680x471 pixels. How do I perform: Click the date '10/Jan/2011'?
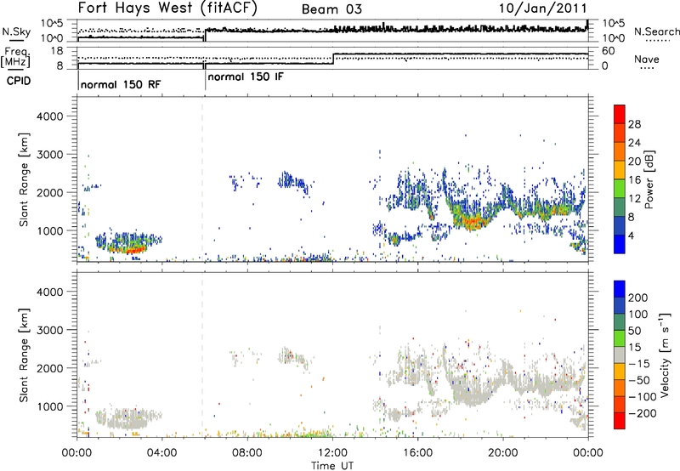click(542, 9)
